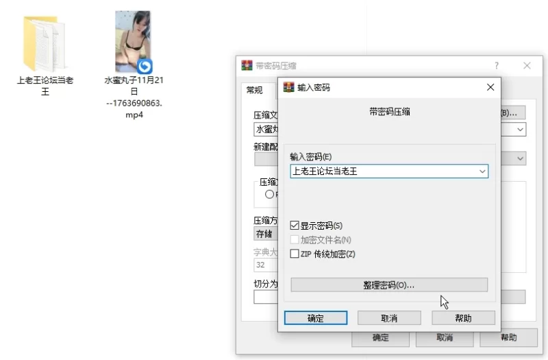Image resolution: width=548 pixels, height=360 pixels.
Task: Close the 输入密码 dialog
Action: tap(490, 87)
